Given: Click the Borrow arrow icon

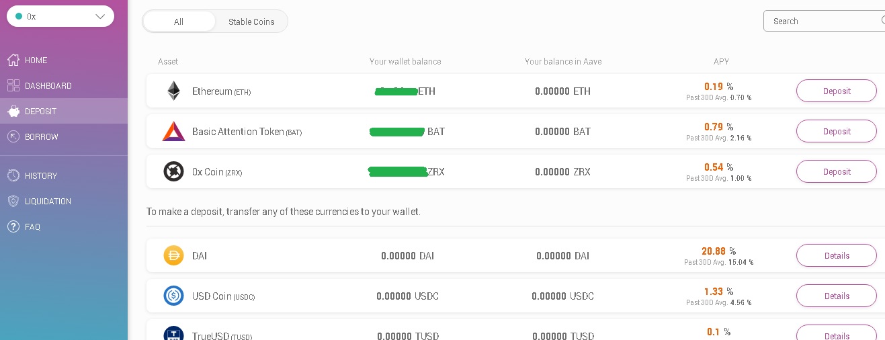Looking at the screenshot, I should click(13, 136).
